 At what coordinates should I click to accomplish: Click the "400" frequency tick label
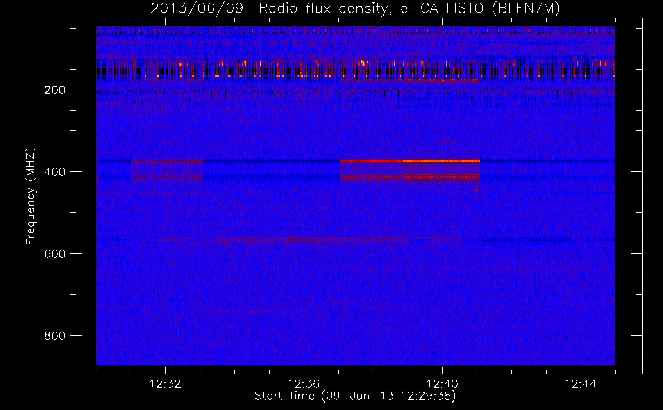(x=55, y=172)
